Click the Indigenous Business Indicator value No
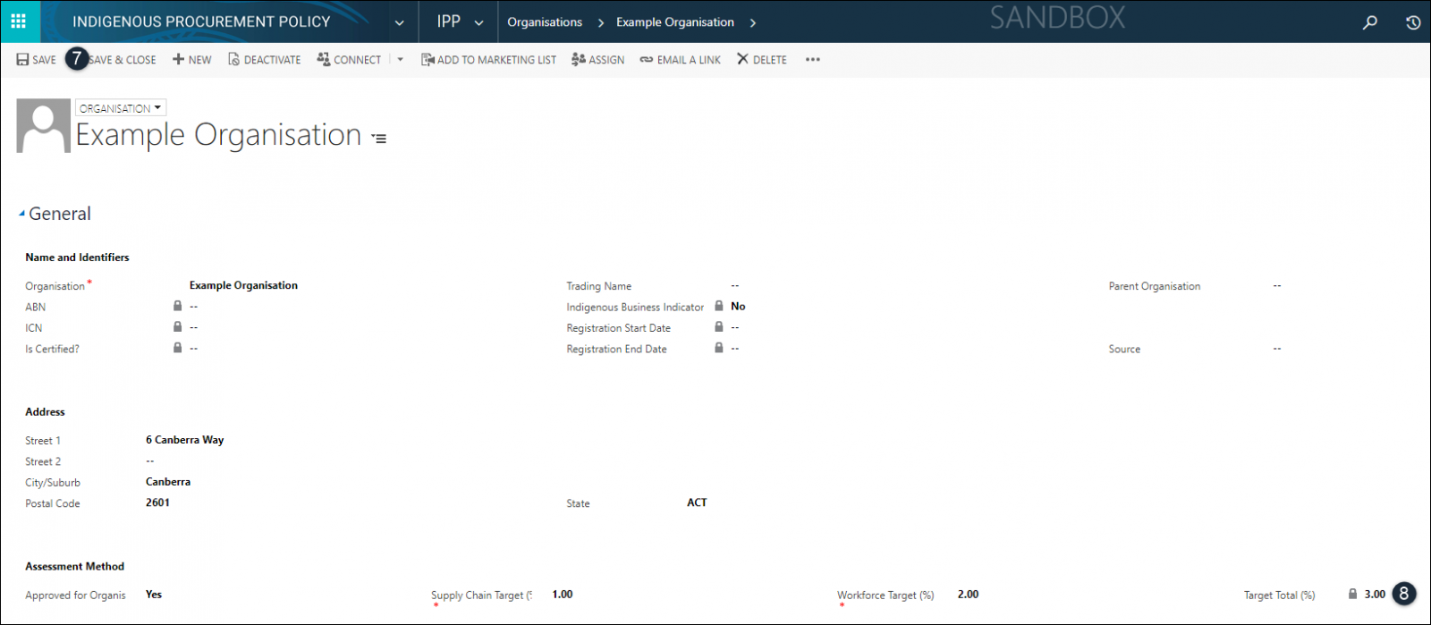 [738, 307]
